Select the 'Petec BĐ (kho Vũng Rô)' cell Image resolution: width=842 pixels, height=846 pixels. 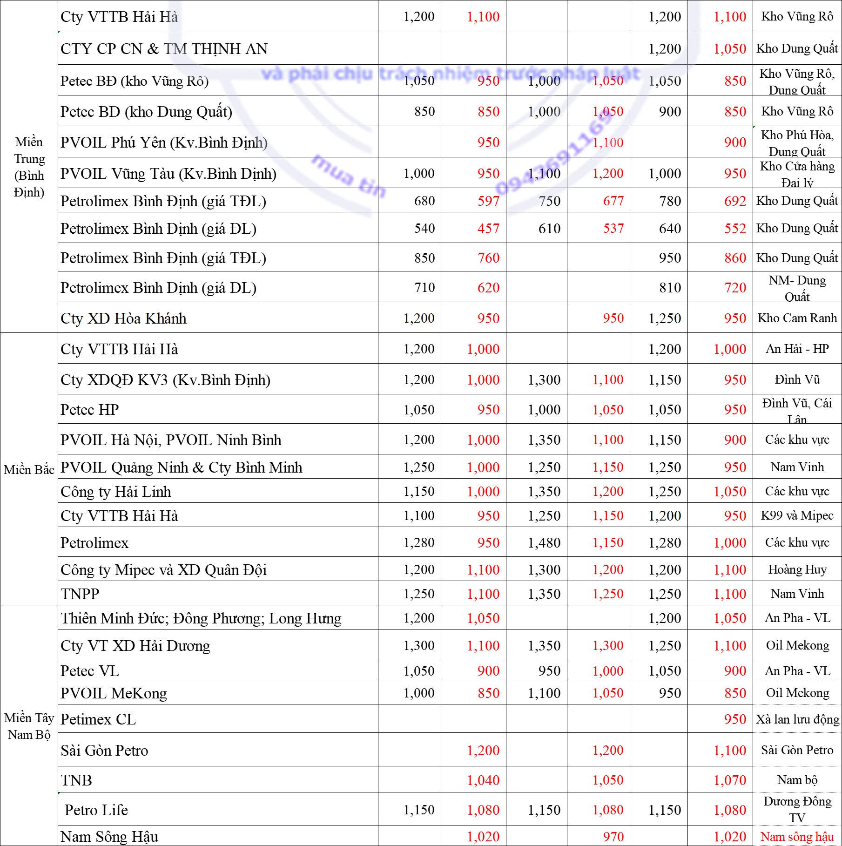pos(218,81)
